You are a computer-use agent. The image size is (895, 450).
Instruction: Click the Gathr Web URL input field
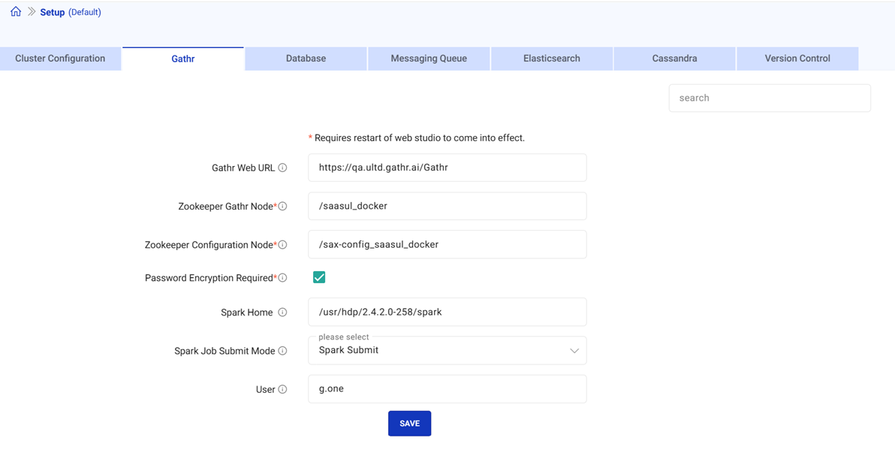pos(447,168)
